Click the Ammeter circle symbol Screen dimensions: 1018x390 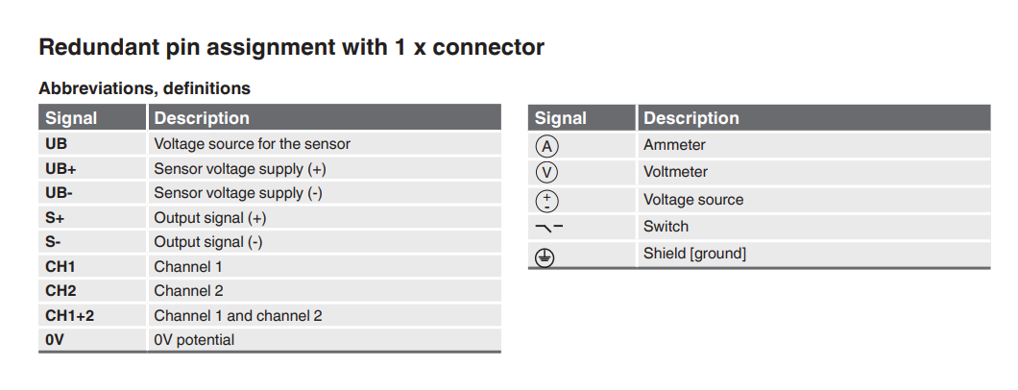(x=545, y=146)
